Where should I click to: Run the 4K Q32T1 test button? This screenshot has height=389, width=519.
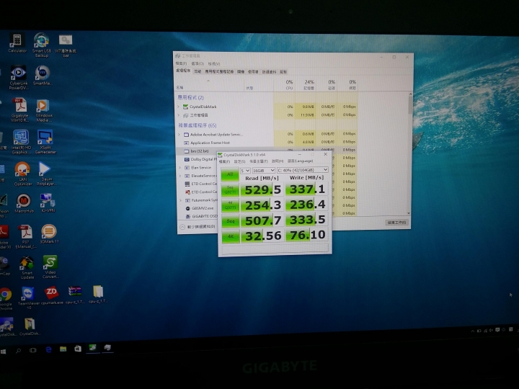click(x=231, y=205)
